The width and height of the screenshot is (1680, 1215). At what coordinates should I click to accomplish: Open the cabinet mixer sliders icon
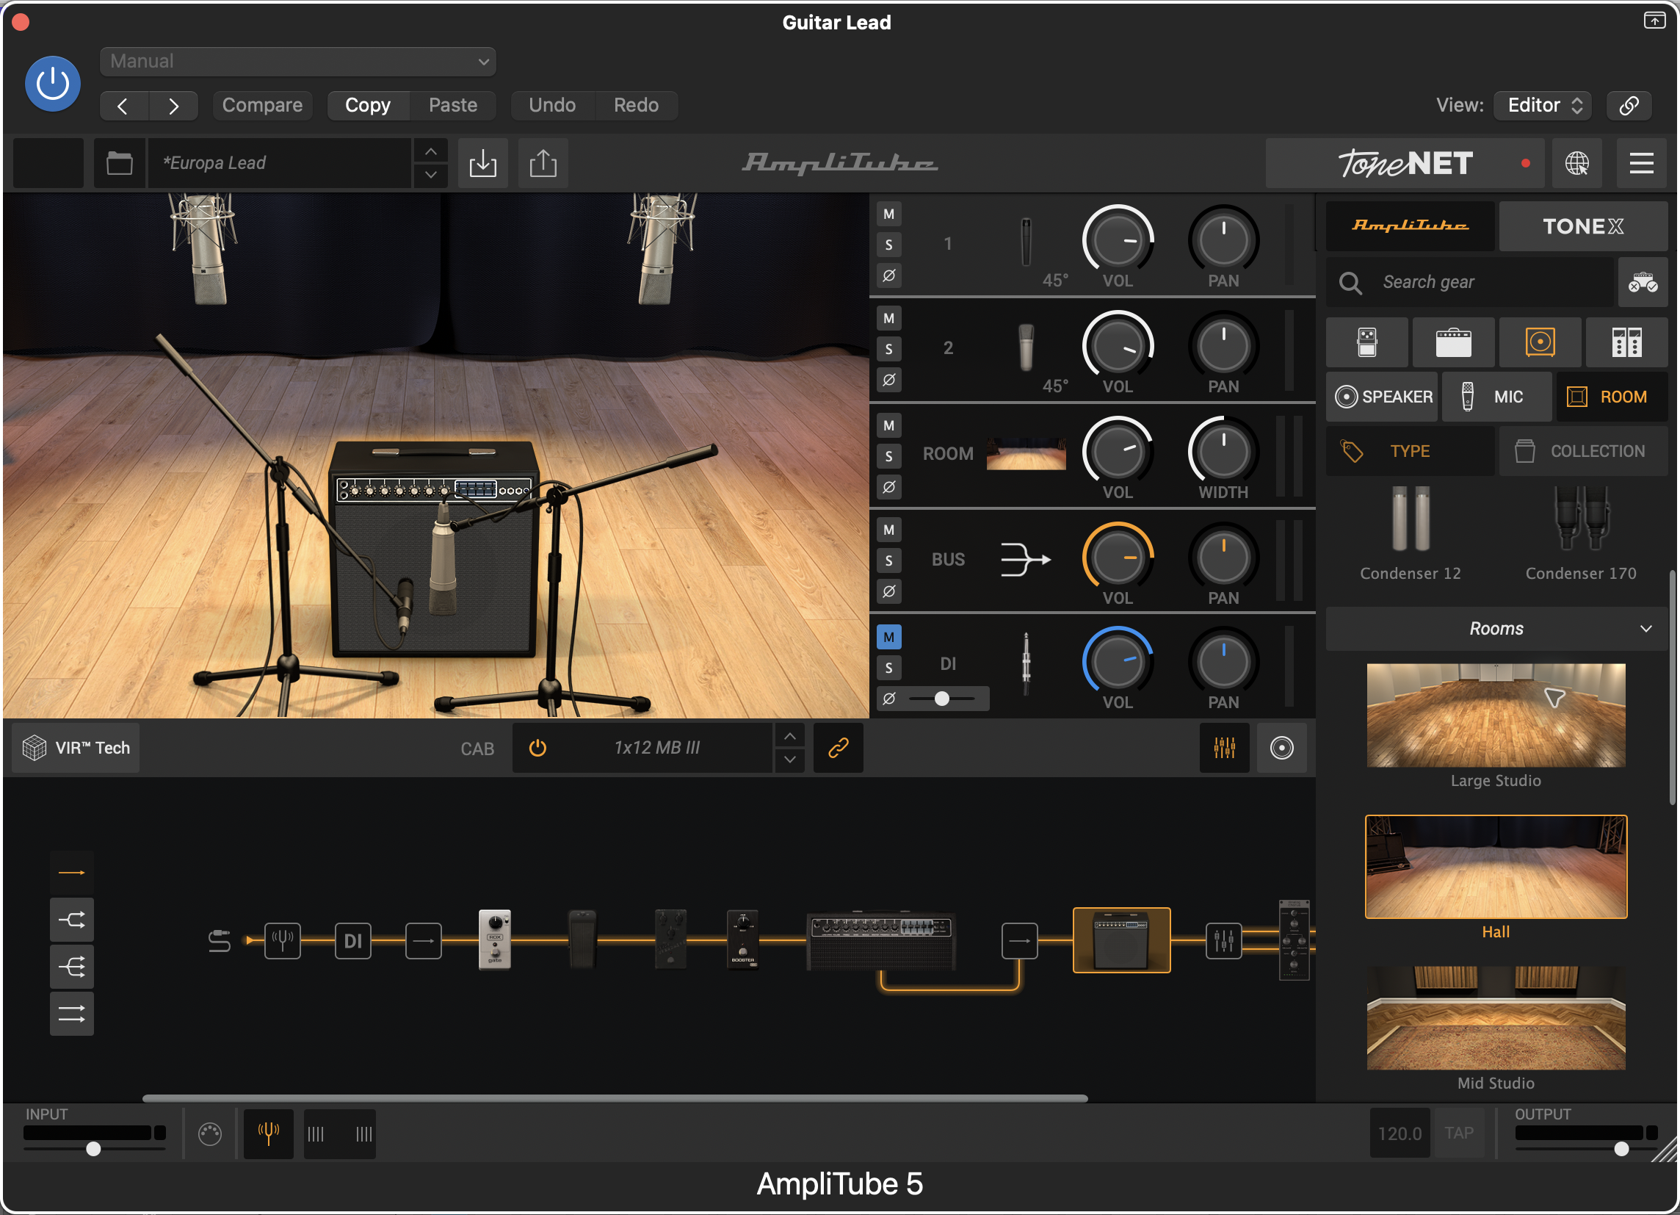[1225, 748]
